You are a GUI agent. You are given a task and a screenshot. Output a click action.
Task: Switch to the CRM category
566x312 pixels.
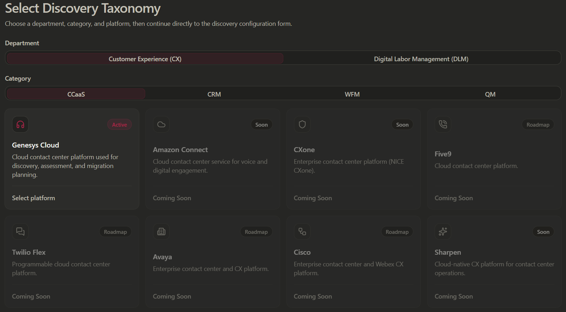[214, 94]
